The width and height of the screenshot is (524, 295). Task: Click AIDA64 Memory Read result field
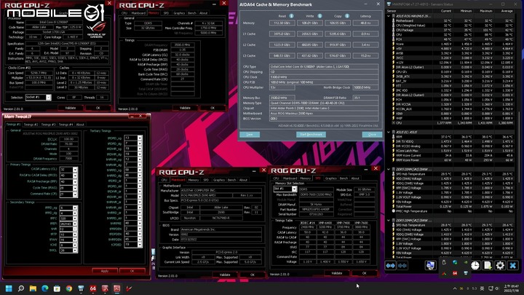pyautogui.click(x=282, y=23)
